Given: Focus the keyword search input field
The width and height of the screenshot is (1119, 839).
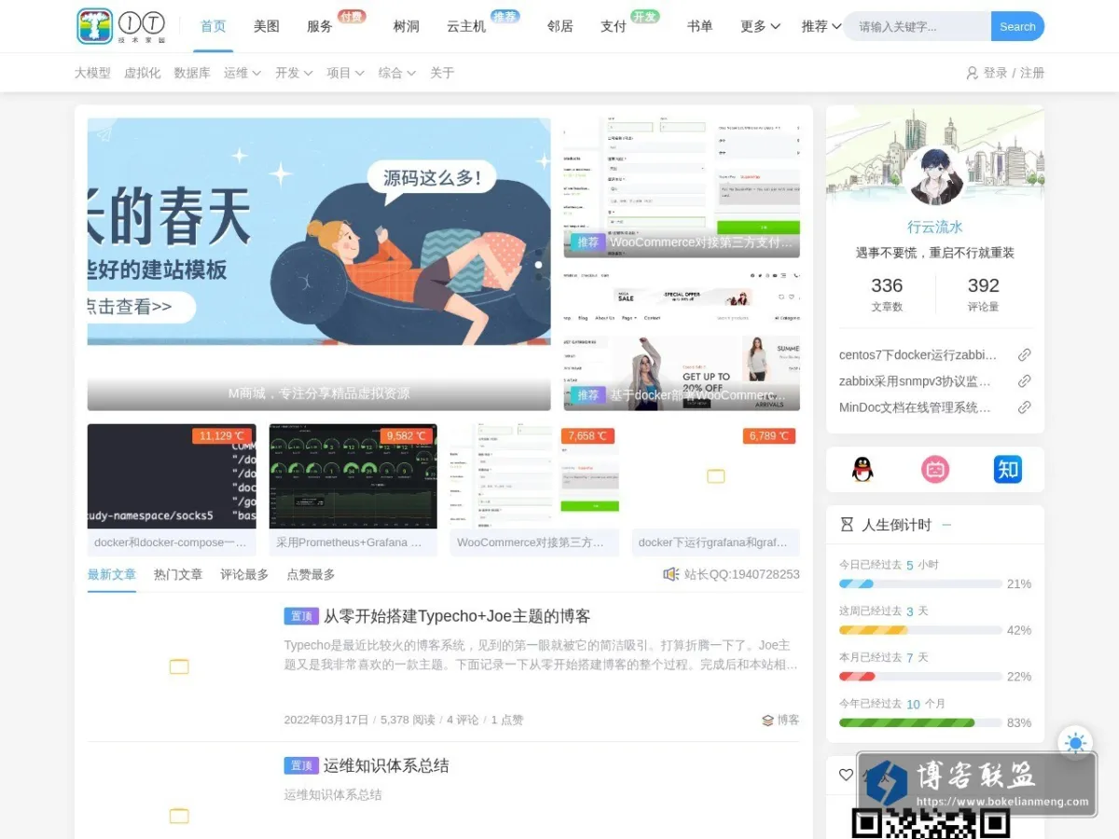Looking at the screenshot, I should click(x=918, y=26).
